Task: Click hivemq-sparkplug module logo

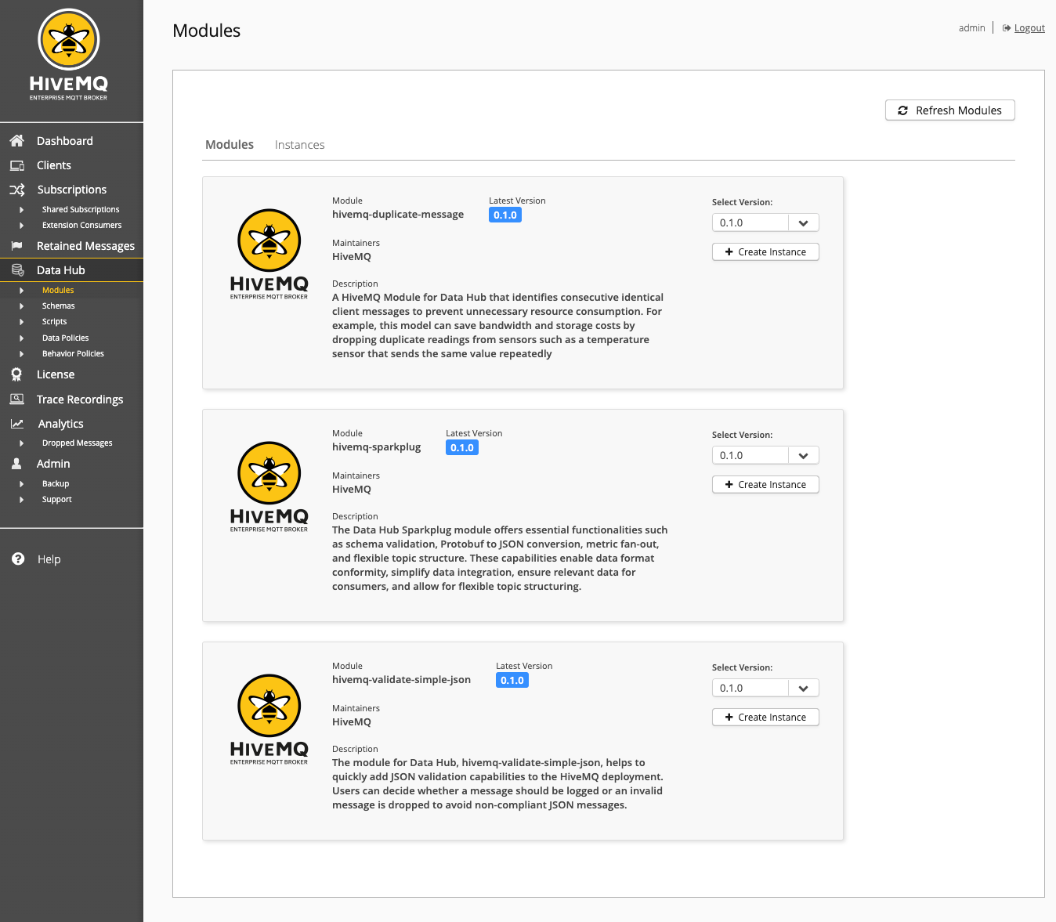Action: coord(269,487)
